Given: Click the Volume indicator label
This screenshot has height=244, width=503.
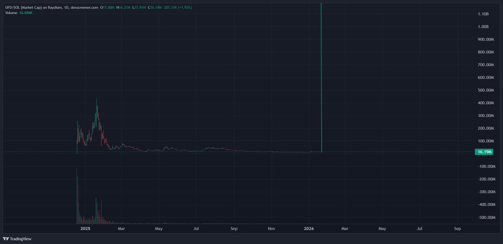Looking at the screenshot, I should click(x=11, y=13).
